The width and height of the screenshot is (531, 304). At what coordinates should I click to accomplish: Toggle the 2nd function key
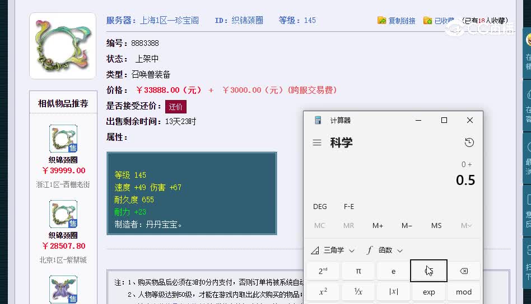(x=323, y=271)
